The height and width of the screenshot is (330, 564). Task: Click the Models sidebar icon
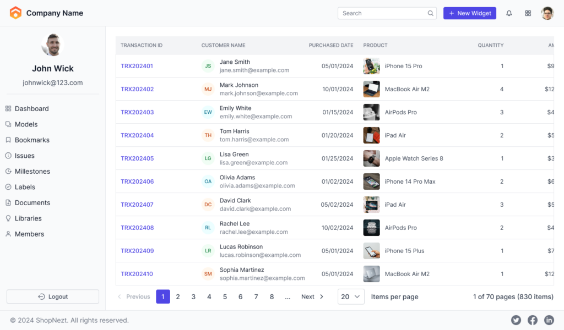pos(8,124)
